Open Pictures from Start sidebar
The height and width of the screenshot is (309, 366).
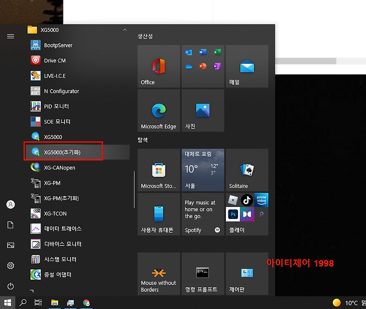point(11,245)
